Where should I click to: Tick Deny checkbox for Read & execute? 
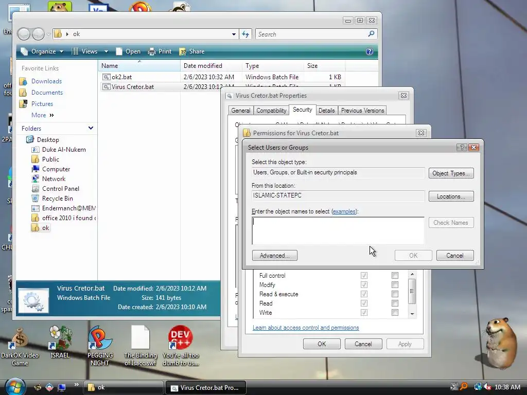(x=395, y=294)
